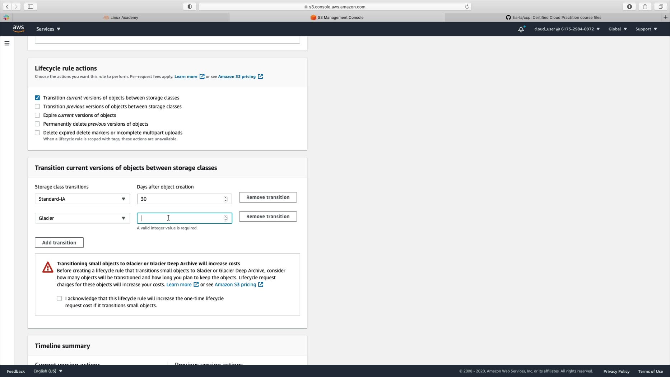Remove the Glacier transition
Screen dimensions: 670x377
coord(268,217)
